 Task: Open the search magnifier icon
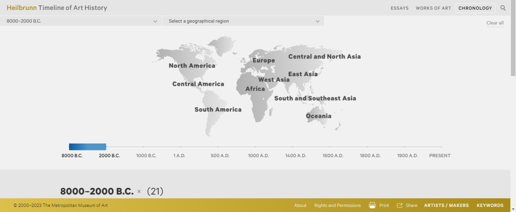point(503,8)
